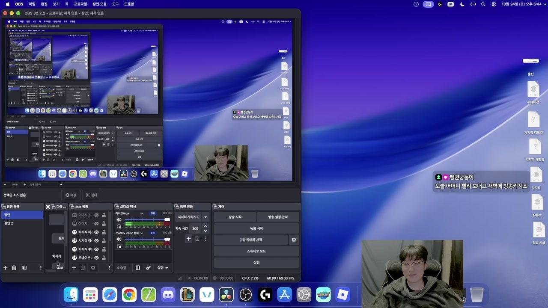
Task: Hide the 투네이션 source eye icon
Action: point(96,258)
